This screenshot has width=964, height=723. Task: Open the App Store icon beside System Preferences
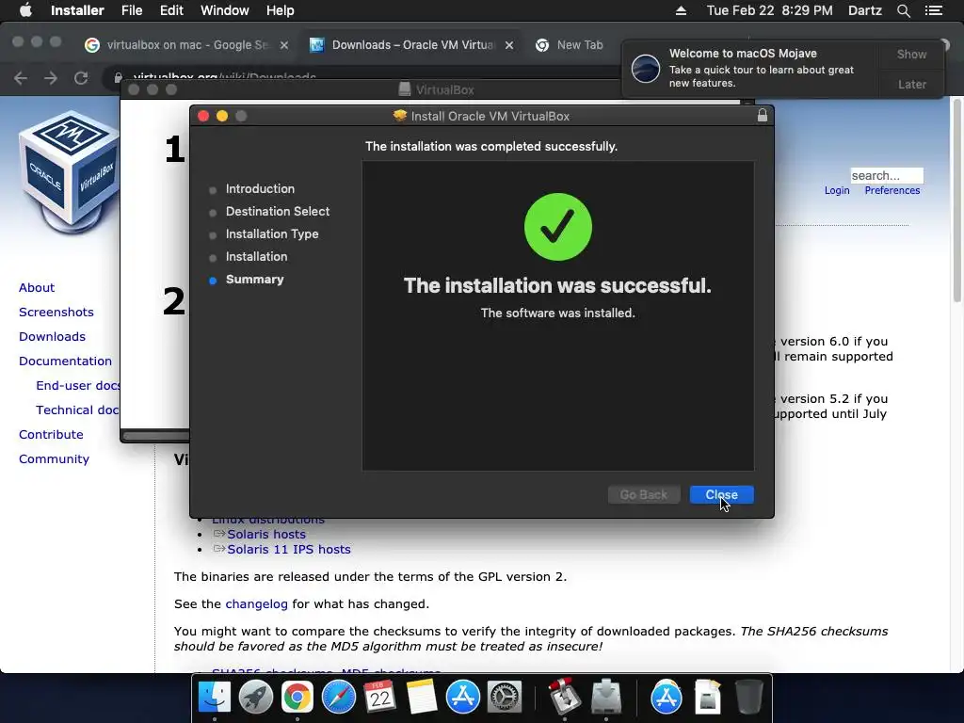tap(462, 698)
